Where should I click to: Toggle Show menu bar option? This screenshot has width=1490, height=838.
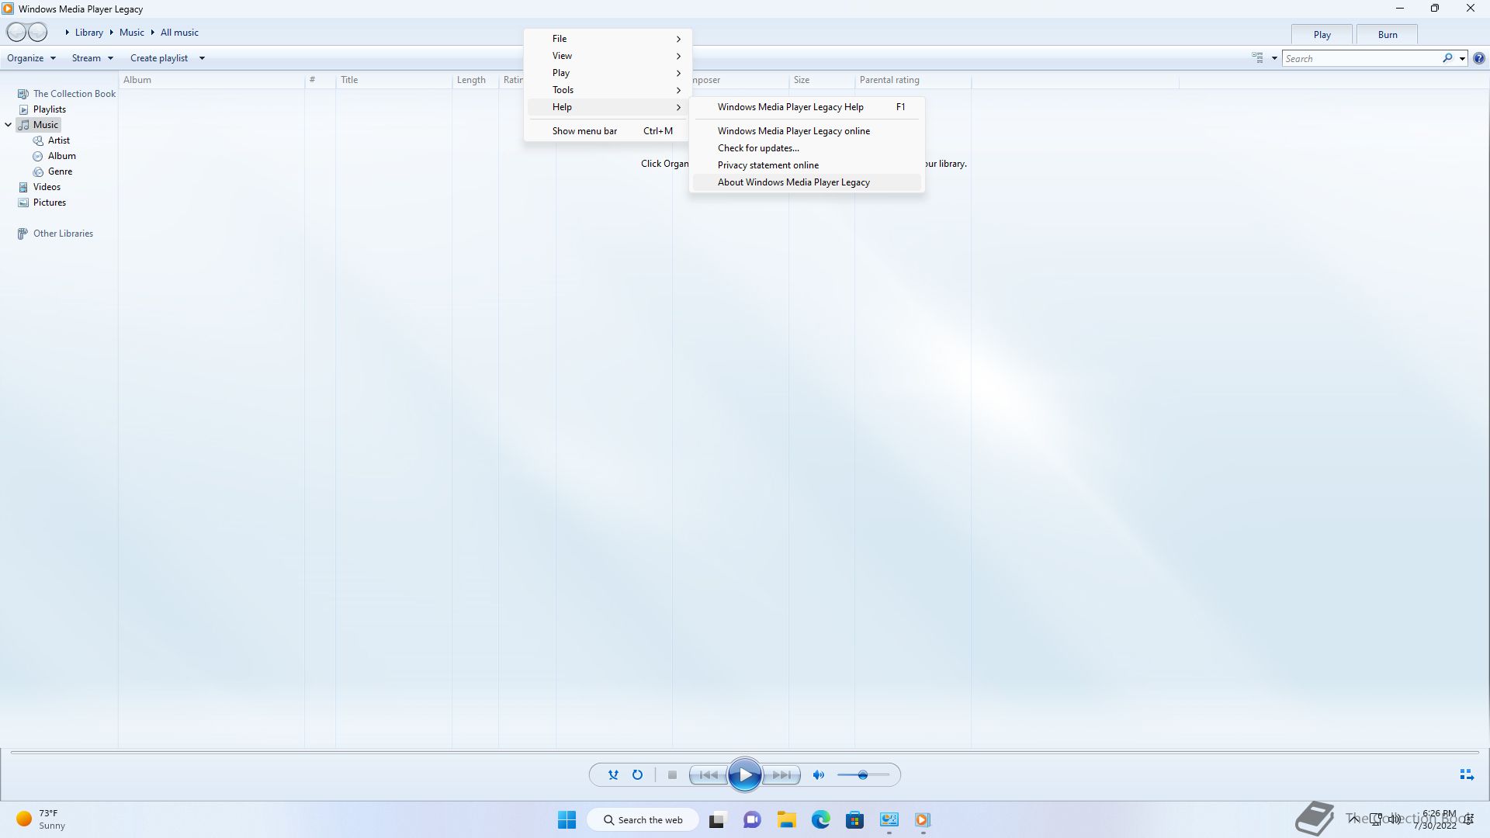(x=608, y=131)
